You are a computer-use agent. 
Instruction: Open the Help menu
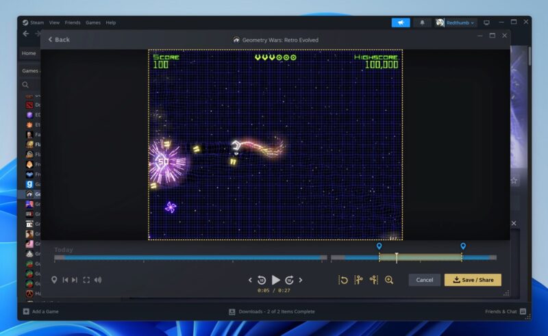click(111, 23)
